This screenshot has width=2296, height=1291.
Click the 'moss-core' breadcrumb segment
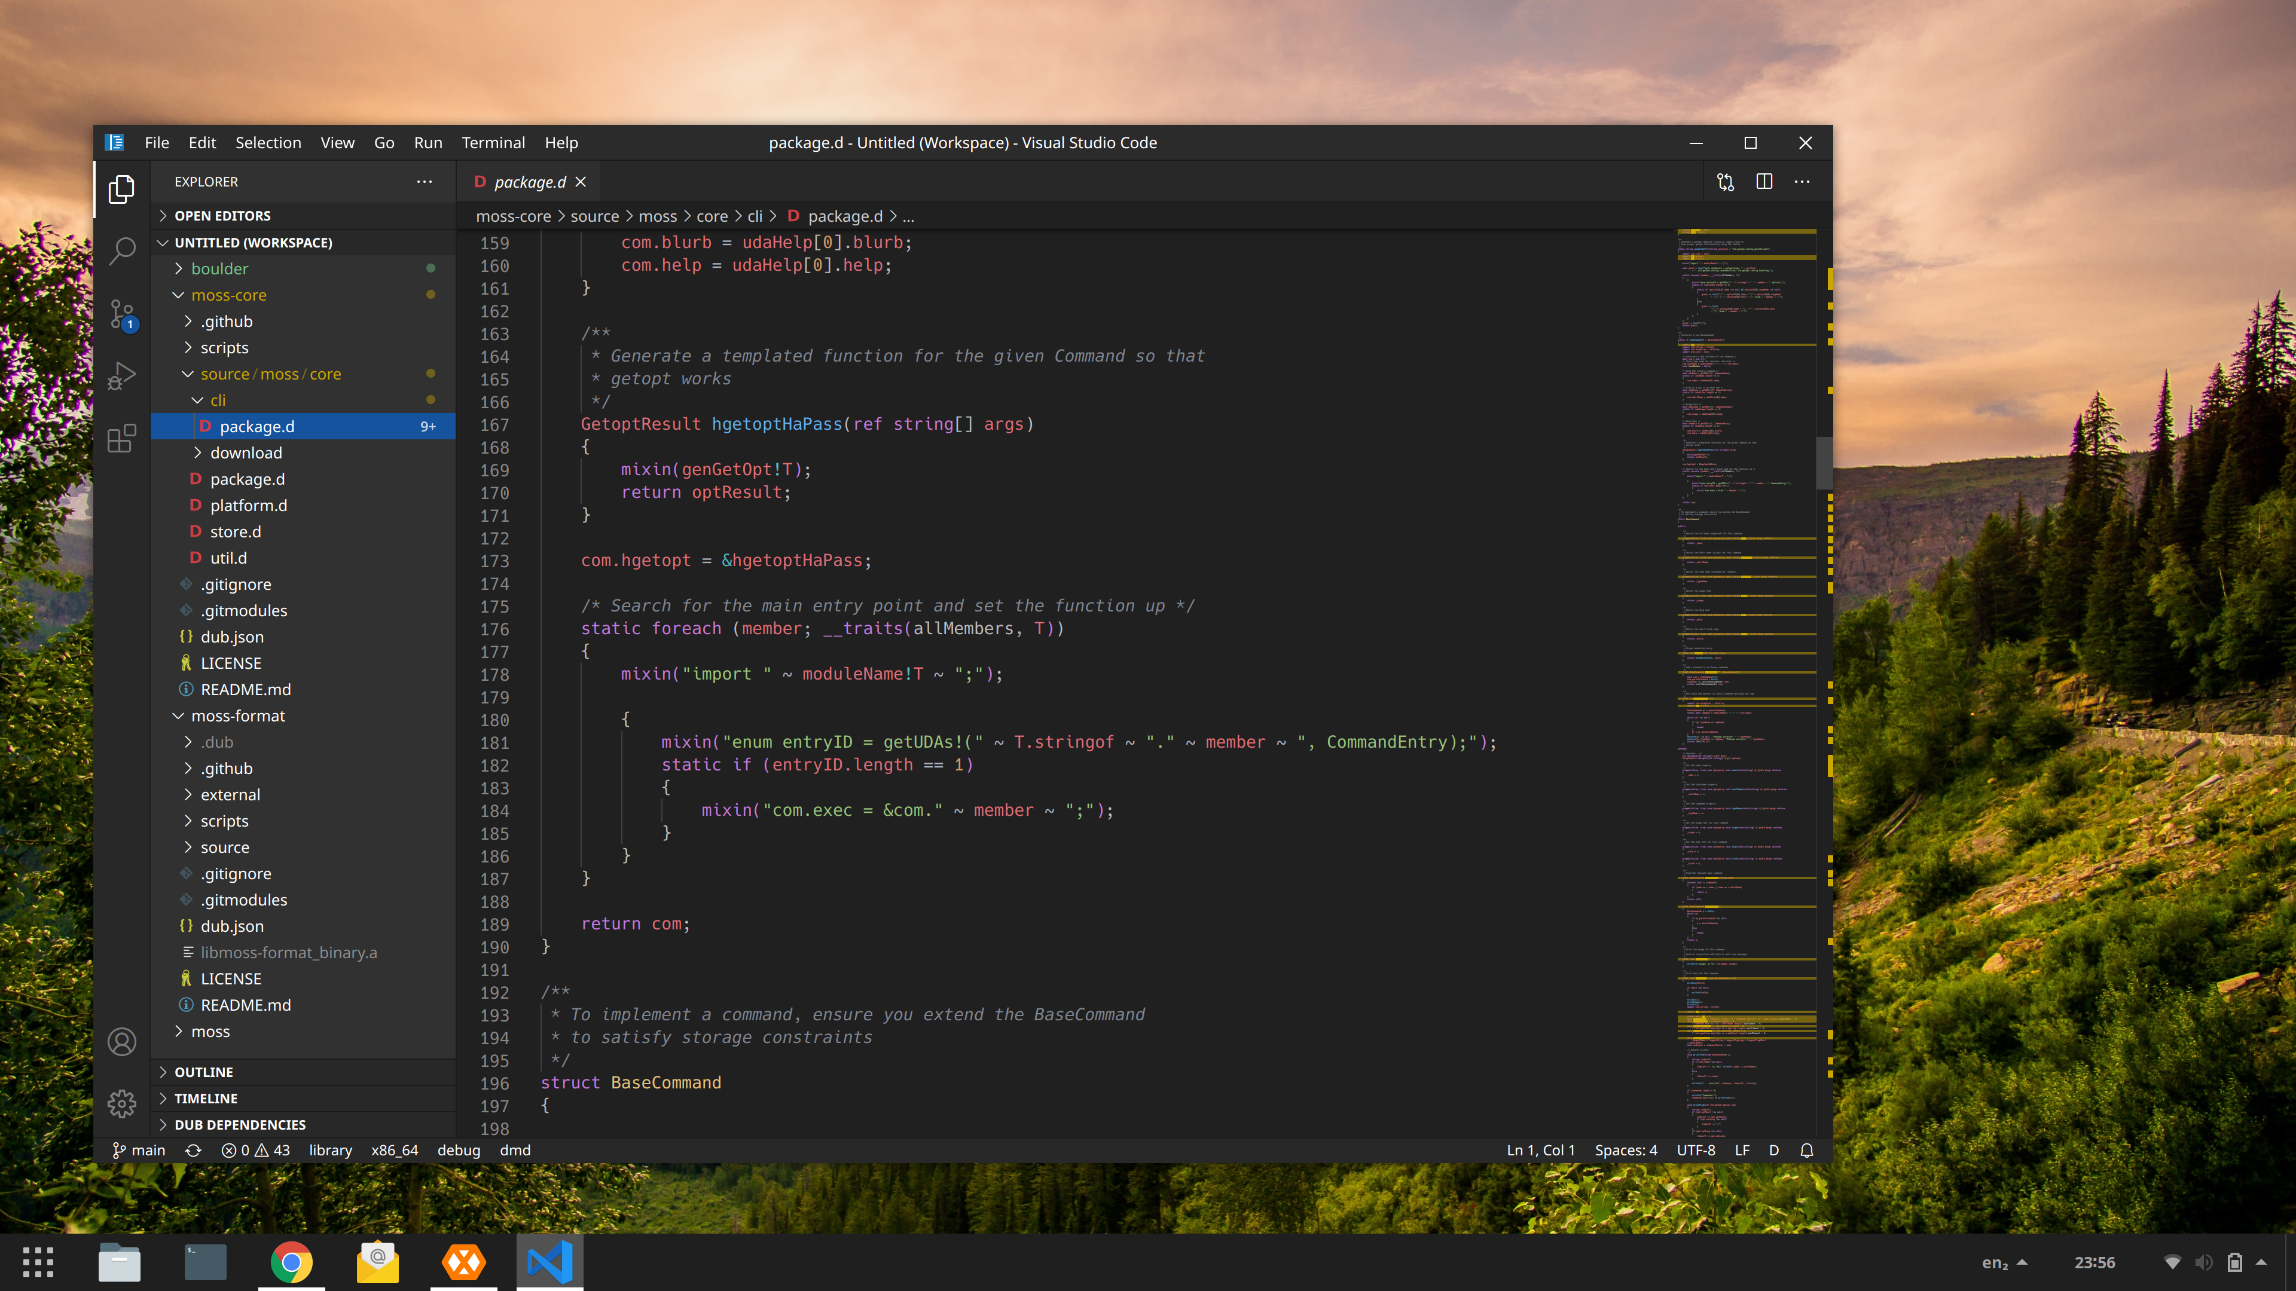pyautogui.click(x=514, y=216)
